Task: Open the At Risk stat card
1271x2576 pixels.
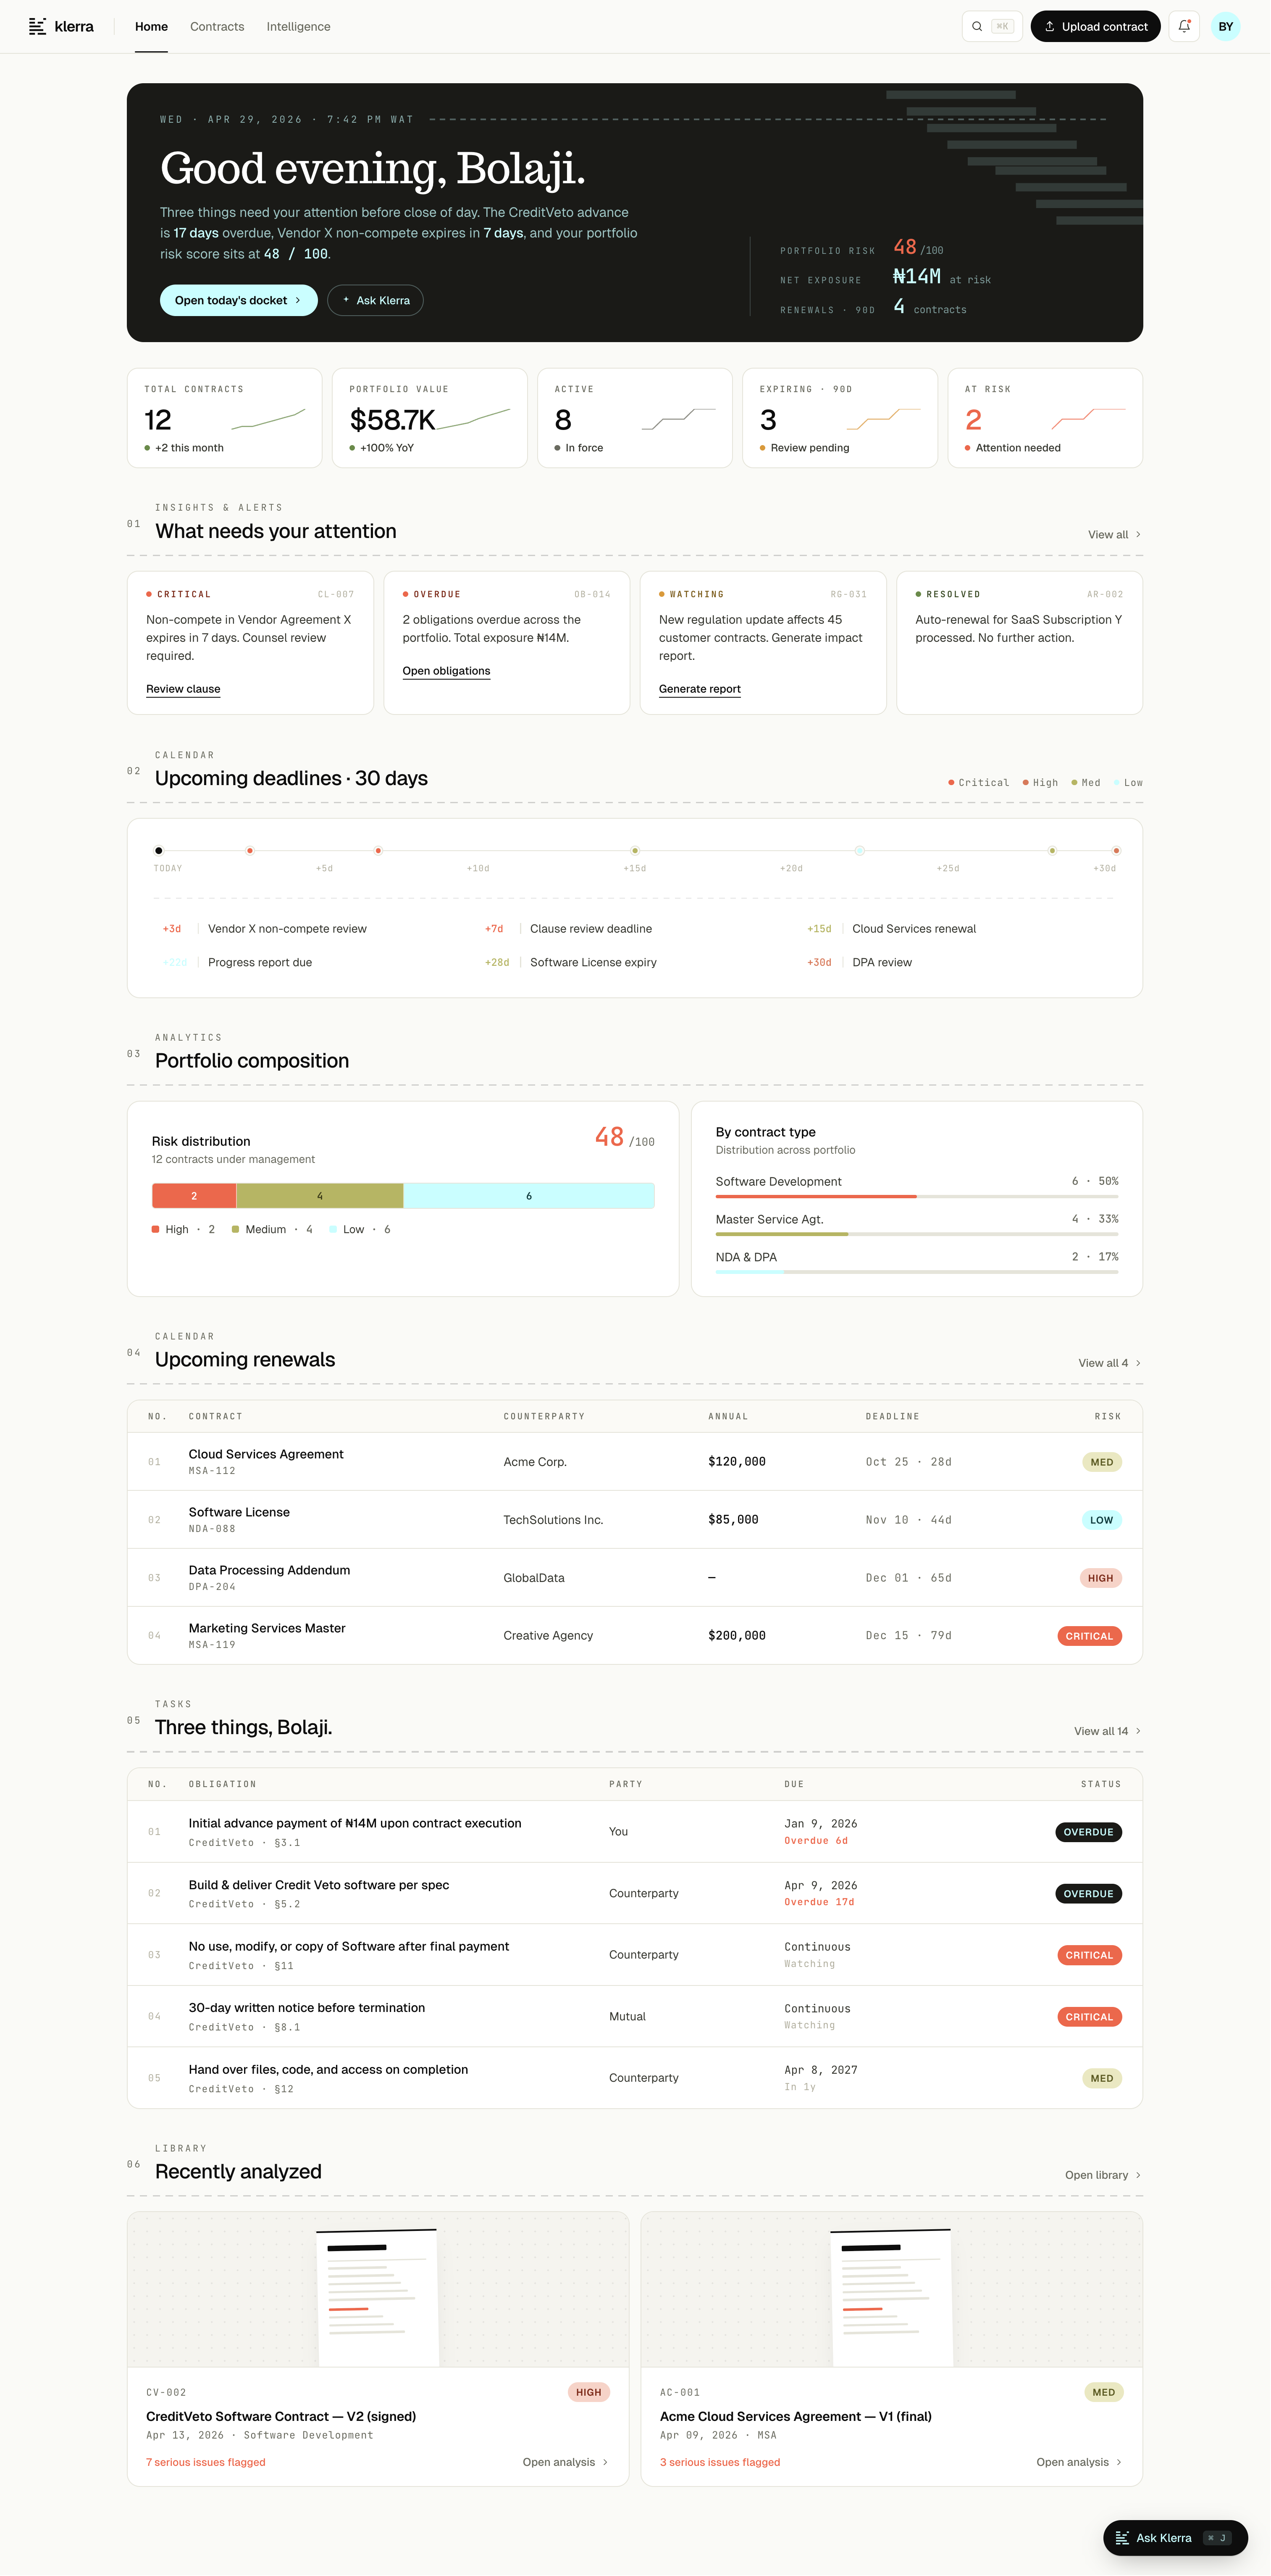Action: [1045, 418]
